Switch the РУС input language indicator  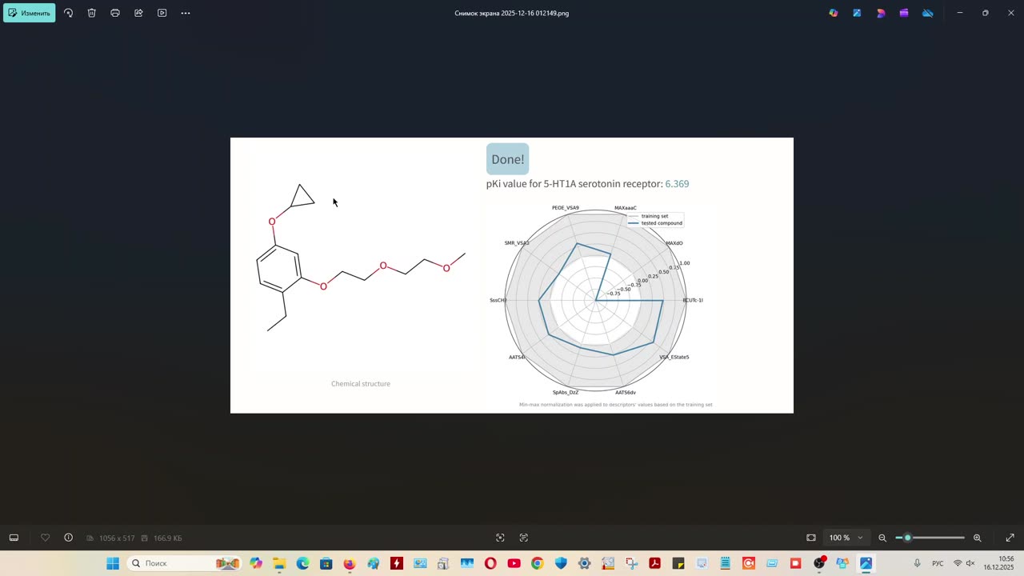[938, 563]
